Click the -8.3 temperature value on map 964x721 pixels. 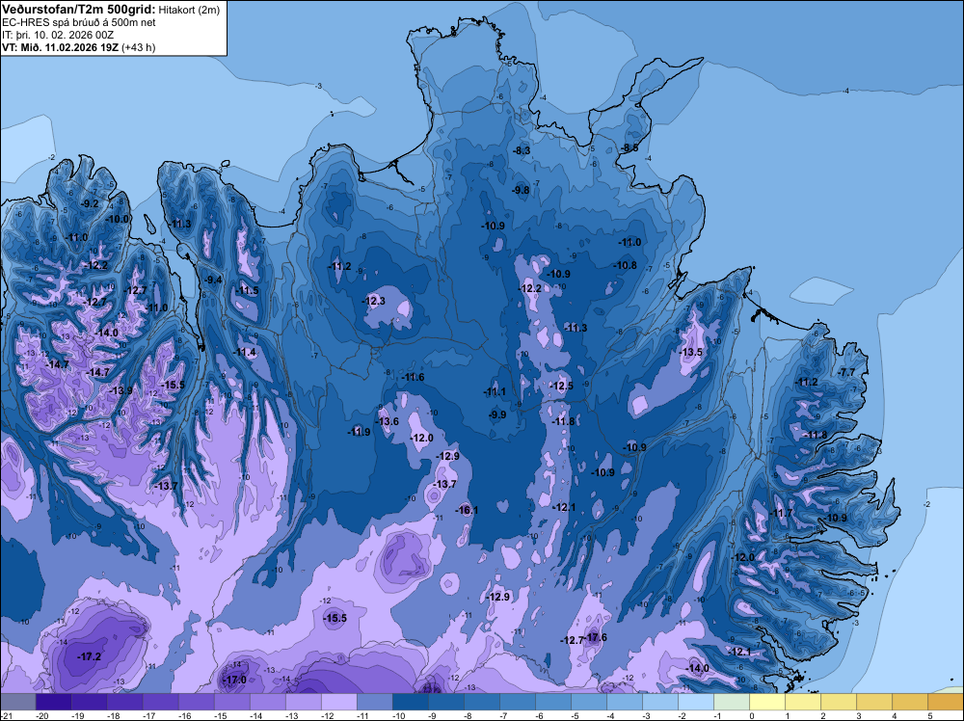(522, 150)
